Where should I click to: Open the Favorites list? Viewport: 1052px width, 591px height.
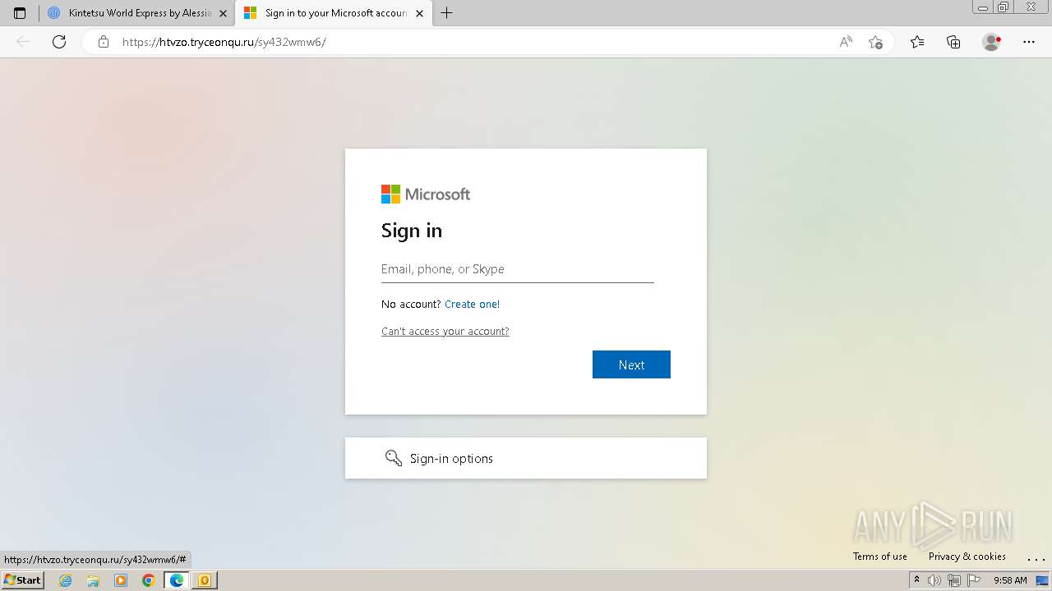917,42
